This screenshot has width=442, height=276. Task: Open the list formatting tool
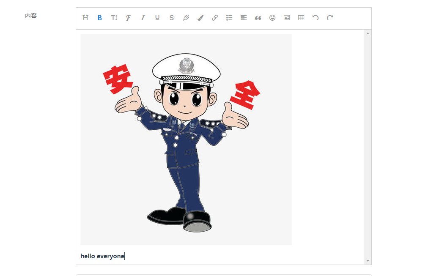click(x=229, y=18)
